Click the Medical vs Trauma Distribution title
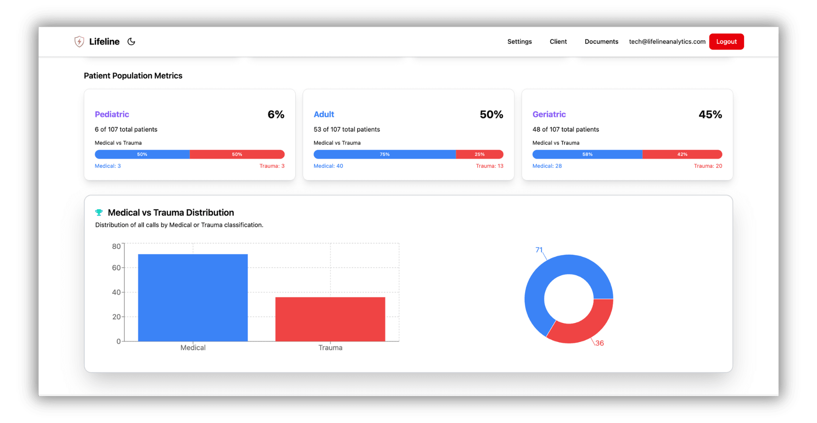The image size is (817, 423). point(171,213)
